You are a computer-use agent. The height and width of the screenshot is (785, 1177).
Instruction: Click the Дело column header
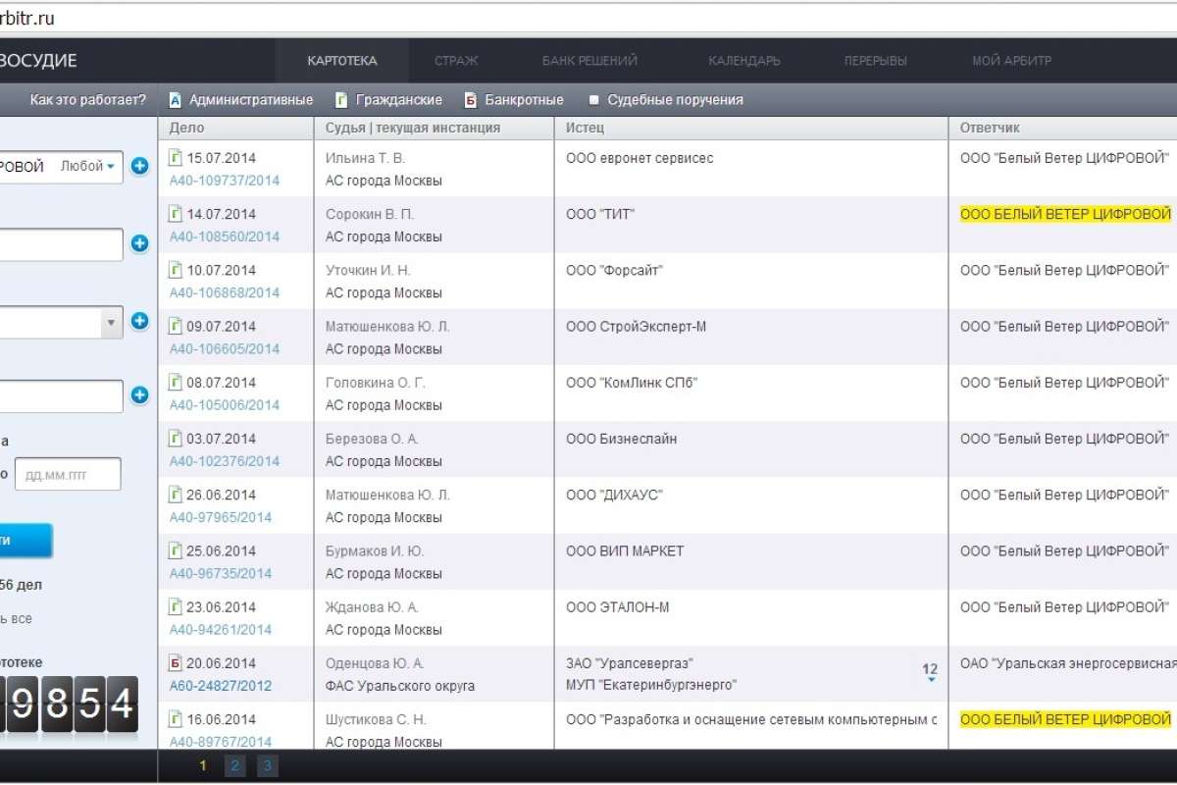(235, 128)
